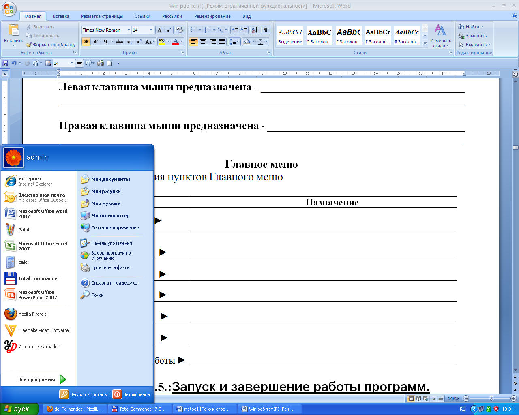Open the font name Times New Roman dropdown
Viewport: 519px width, 415px height.
point(129,30)
